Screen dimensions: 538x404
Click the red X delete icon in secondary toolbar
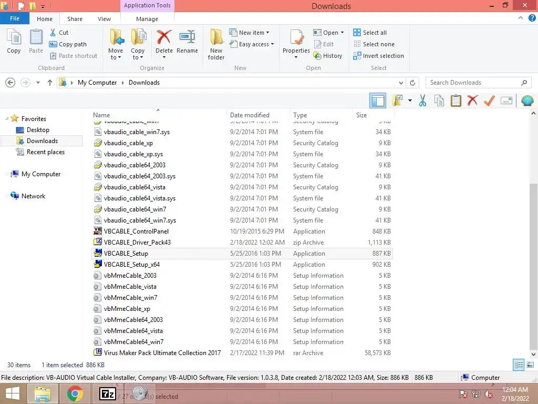[x=472, y=100]
